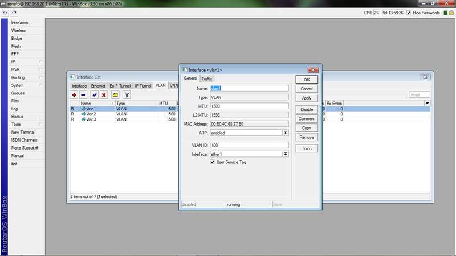Launch Torch for vlan1

click(307, 148)
